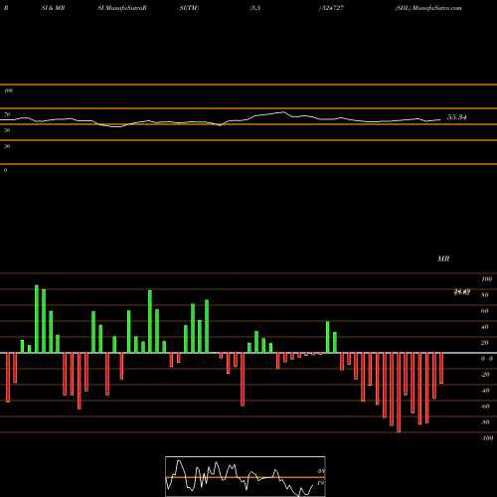Click the '(SDL) MunafaSutra.com' header text
This screenshot has width=497, height=497.
tap(428, 8)
